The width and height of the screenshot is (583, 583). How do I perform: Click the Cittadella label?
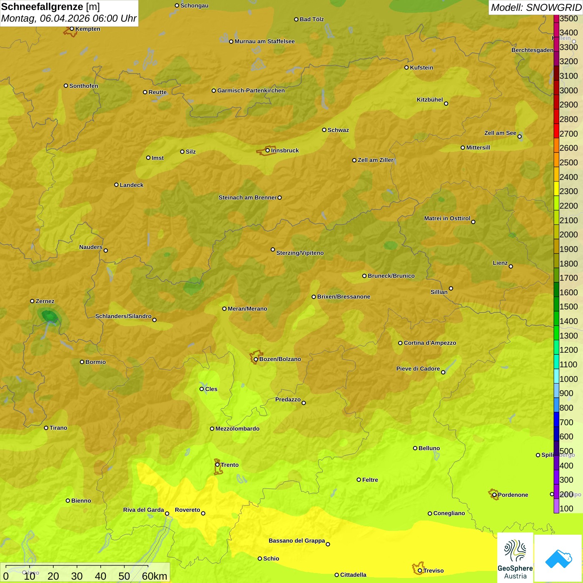click(353, 575)
